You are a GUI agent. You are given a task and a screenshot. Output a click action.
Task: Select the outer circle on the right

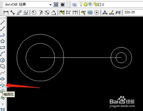click(121, 47)
